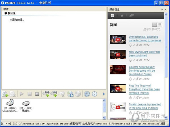Image resolution: width=170 pixels, height=127 pixels.
Task: Open the News tab in media info
Action: (x=112, y=16)
